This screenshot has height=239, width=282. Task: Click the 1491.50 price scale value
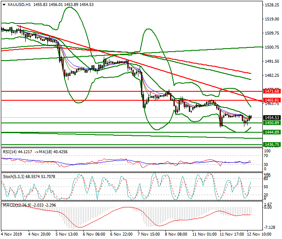click(x=272, y=61)
